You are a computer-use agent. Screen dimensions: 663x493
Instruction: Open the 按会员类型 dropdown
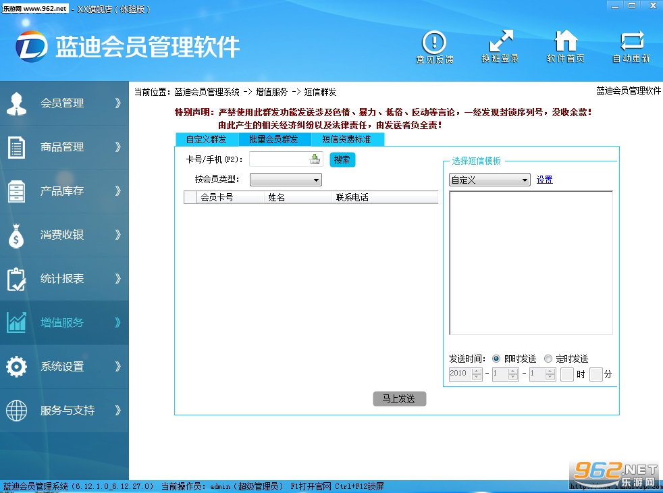pos(286,180)
